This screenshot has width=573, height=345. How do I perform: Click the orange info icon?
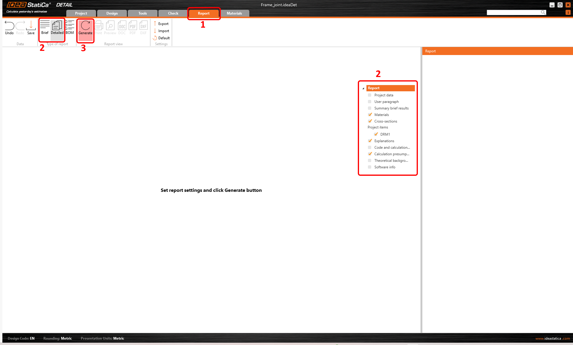[568, 12]
